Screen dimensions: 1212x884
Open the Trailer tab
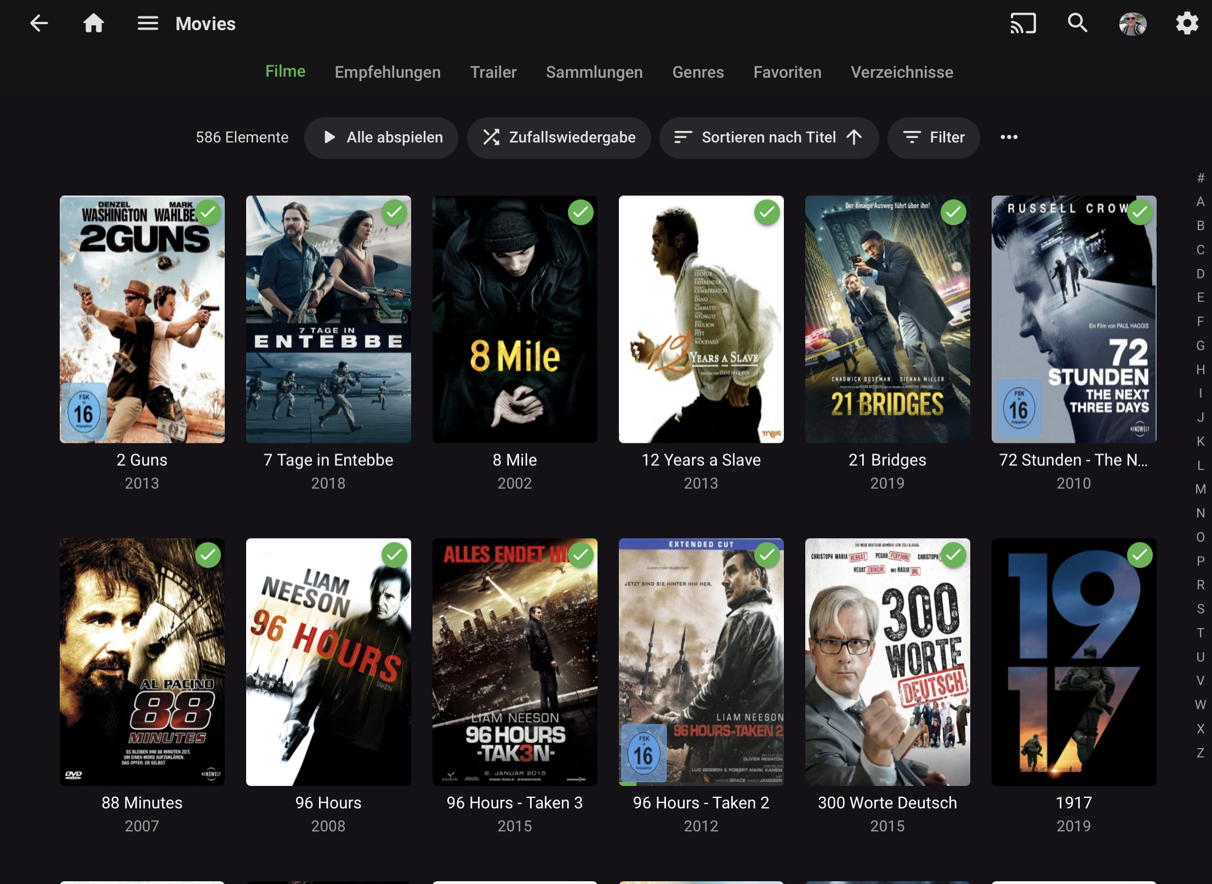click(493, 72)
